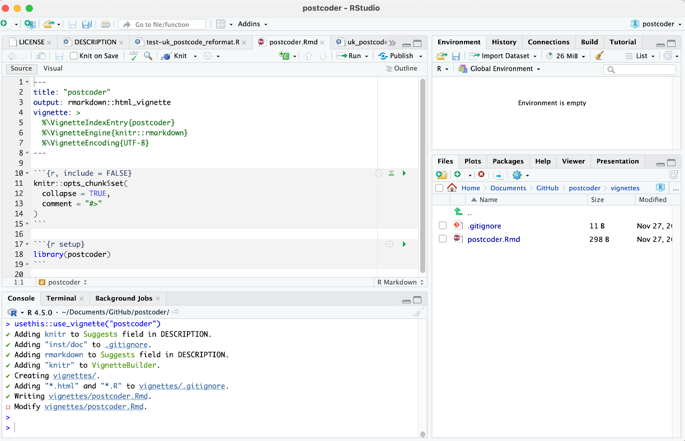Enable the Knit on Save checkbox
Viewport: 685px width, 441px height.
[74, 56]
